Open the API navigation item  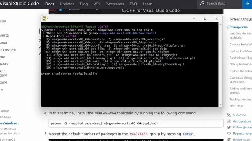(x=96, y=4)
